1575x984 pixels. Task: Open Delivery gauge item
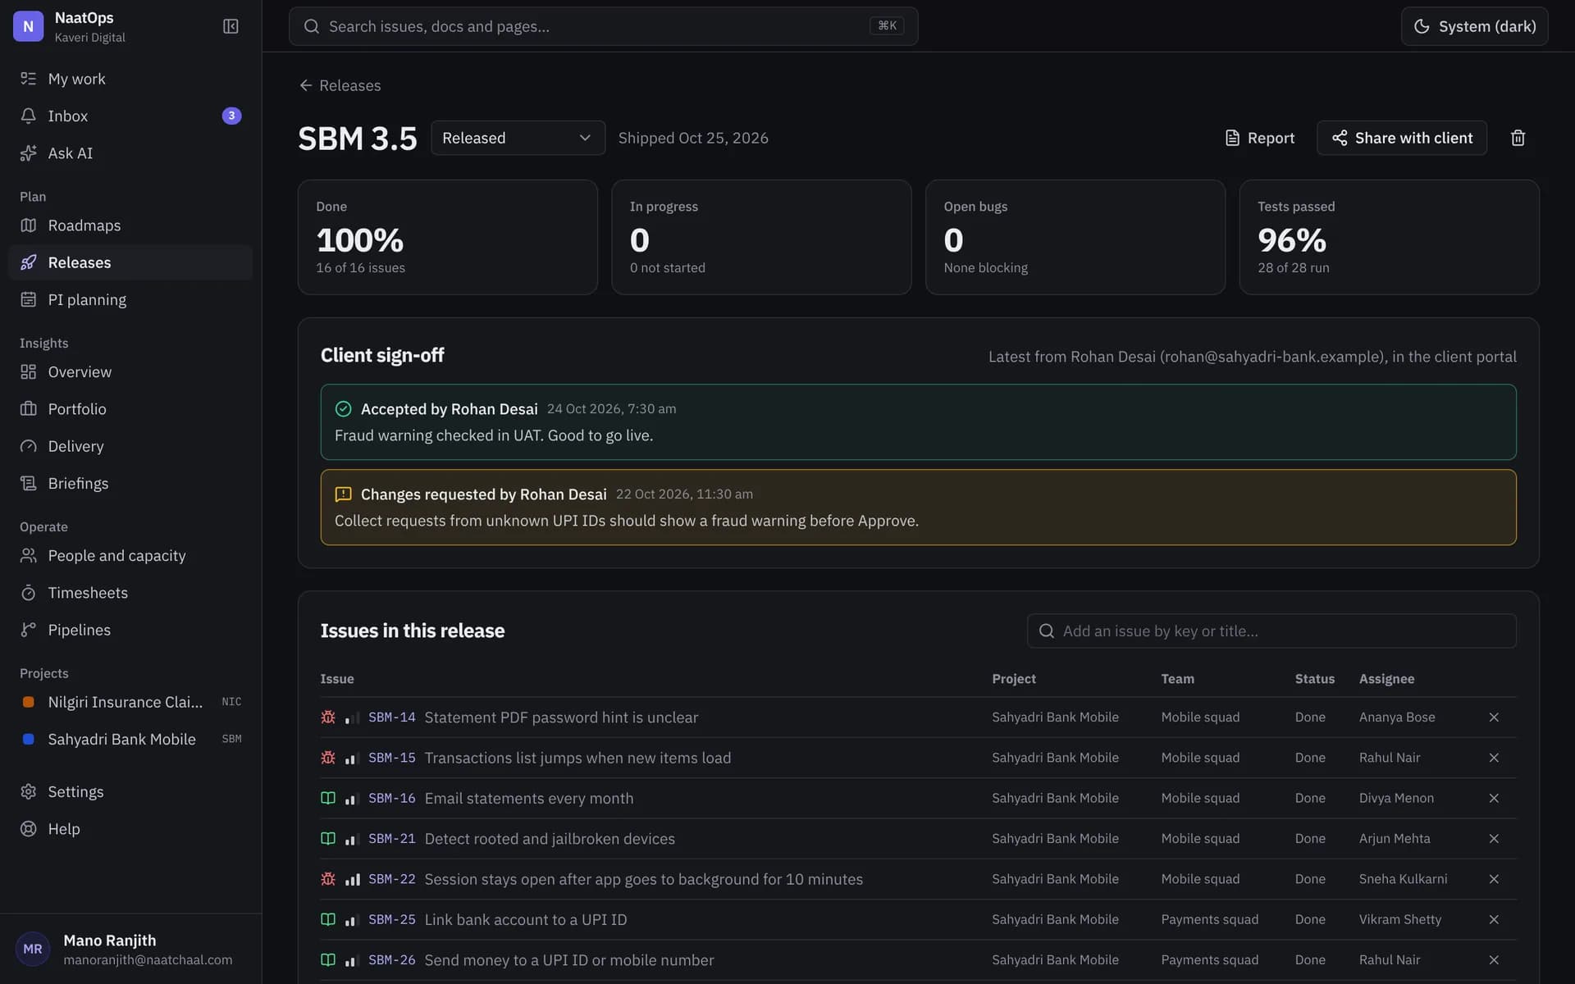click(x=131, y=446)
